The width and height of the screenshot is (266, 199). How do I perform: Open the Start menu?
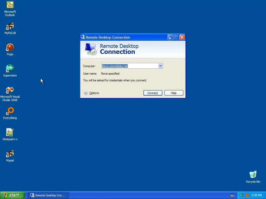coord(12,195)
